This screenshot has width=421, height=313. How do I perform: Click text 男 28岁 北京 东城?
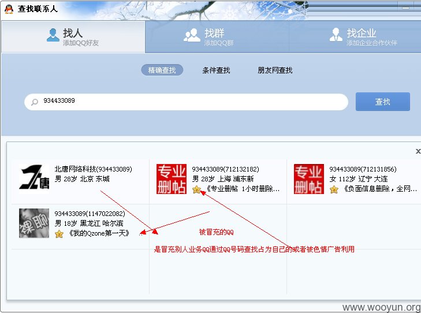click(x=82, y=179)
